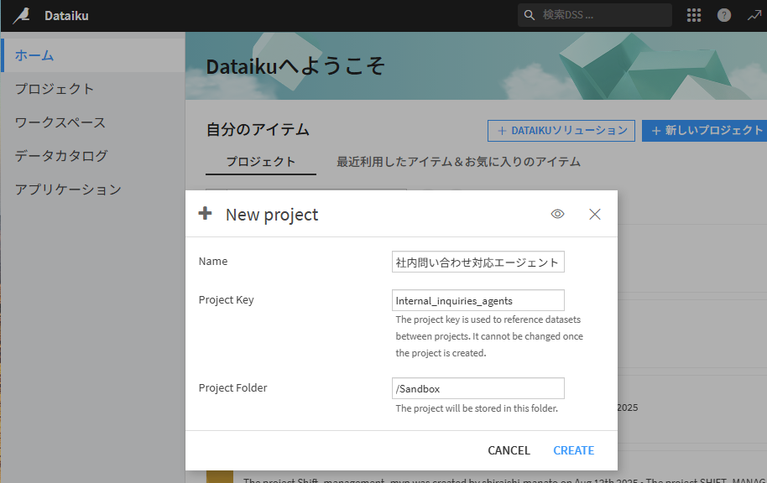
Task: Click the plus icon beside New project title
Action: (206, 214)
